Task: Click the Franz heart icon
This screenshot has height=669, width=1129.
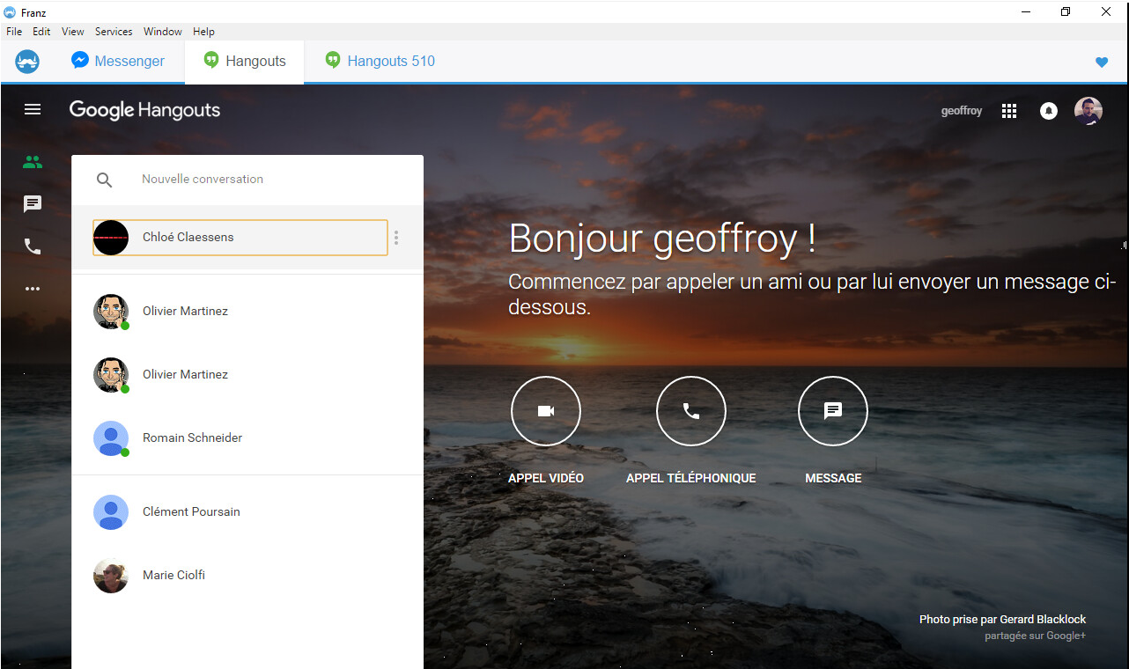Action: click(1101, 62)
